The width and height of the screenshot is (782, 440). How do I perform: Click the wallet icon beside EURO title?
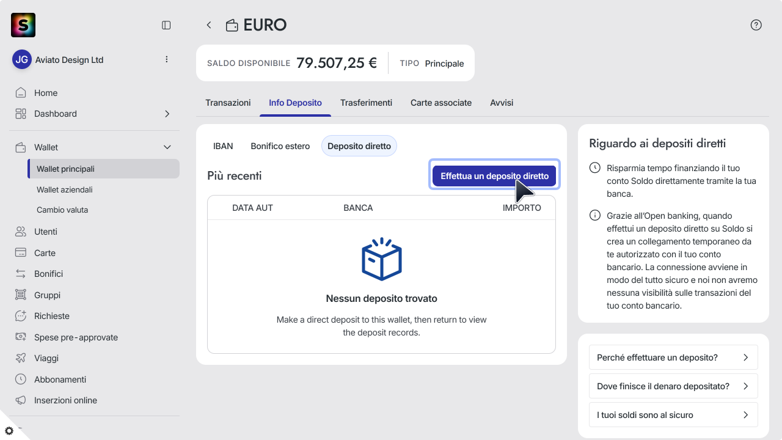(232, 25)
